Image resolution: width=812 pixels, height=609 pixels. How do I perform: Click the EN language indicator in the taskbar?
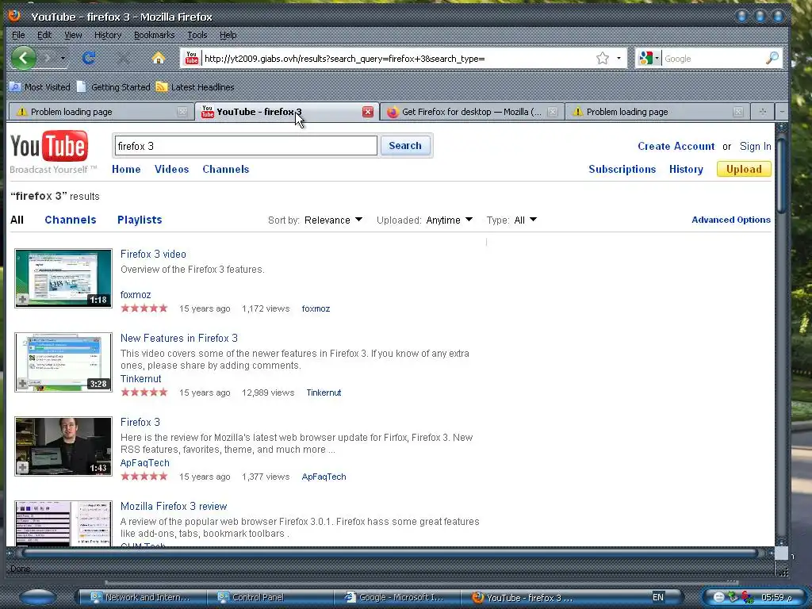657,597
